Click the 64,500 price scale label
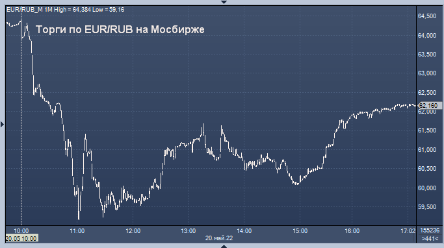The width and height of the screenshot is (444, 248). [x=427, y=16]
